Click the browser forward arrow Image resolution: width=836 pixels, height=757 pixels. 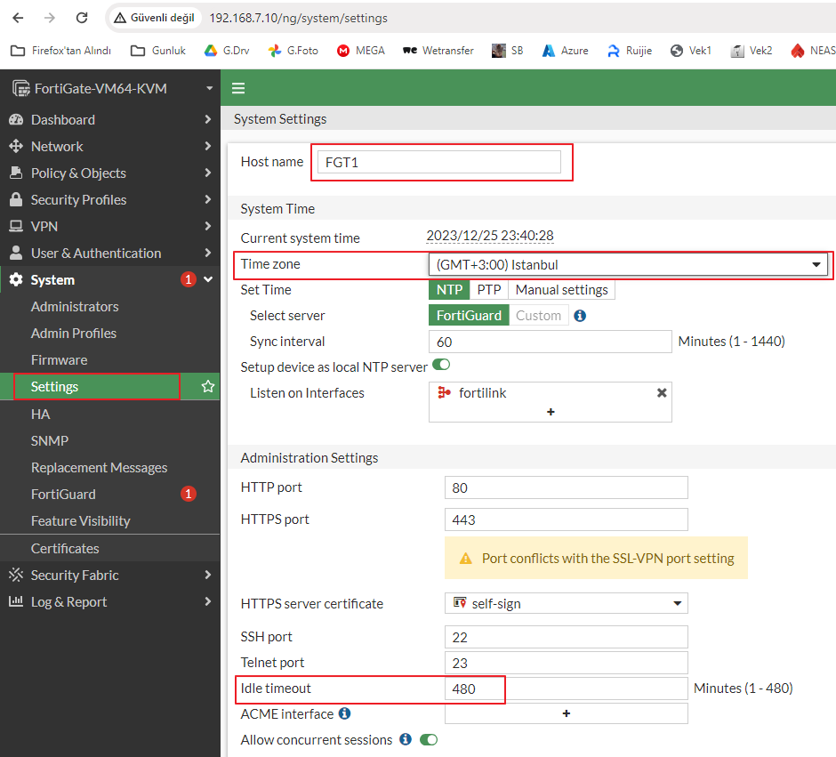click(50, 18)
